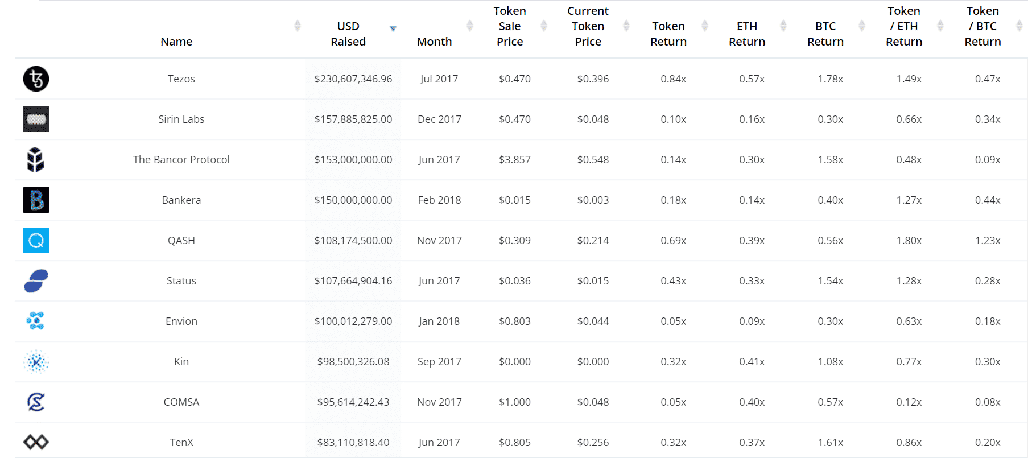Screen dimensions: 1028x458
Task: Click the Feb 2018 month cell
Action: tap(439, 200)
